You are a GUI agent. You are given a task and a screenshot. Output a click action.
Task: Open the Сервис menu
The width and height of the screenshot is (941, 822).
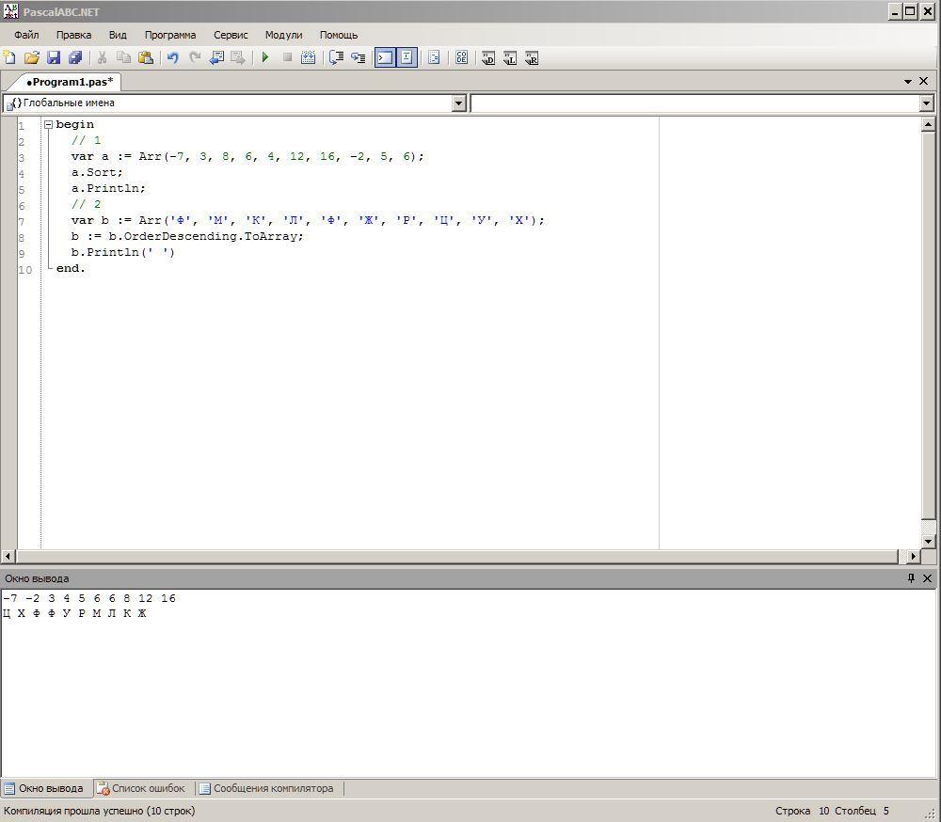coord(231,35)
